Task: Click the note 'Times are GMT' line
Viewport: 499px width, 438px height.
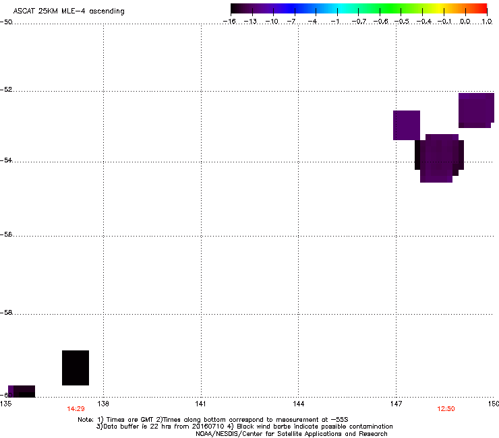Action: pos(213,420)
